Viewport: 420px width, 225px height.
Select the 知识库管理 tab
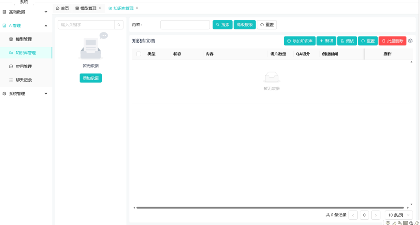click(x=123, y=8)
